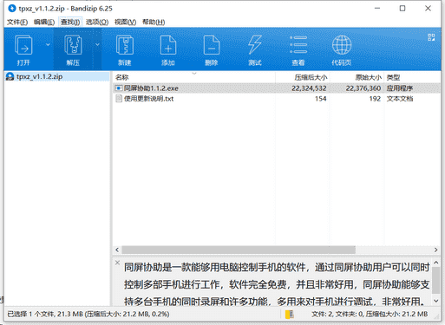
Task: Sort by the Name (名称) column header
Action: [x=193, y=77]
